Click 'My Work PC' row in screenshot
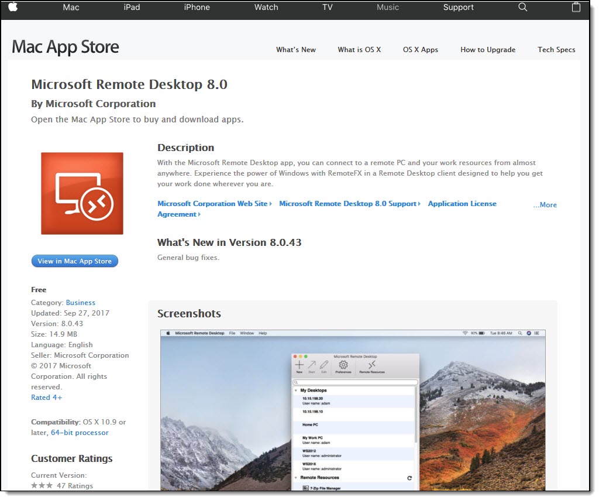 [x=353, y=440]
